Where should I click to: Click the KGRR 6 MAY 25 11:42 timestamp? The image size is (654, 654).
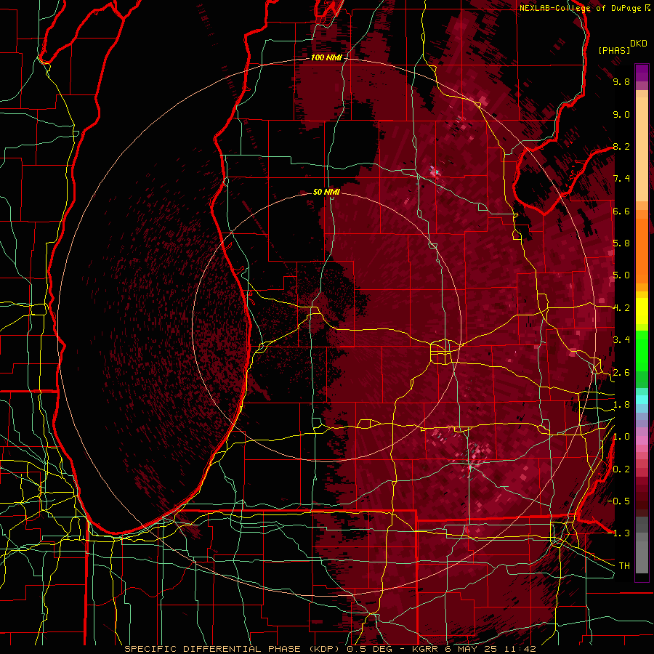pos(474,649)
